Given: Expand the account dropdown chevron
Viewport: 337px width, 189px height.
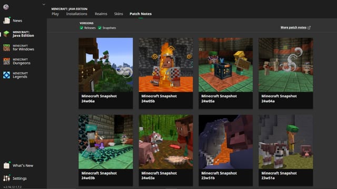Looking at the screenshot, I should coord(44,4).
